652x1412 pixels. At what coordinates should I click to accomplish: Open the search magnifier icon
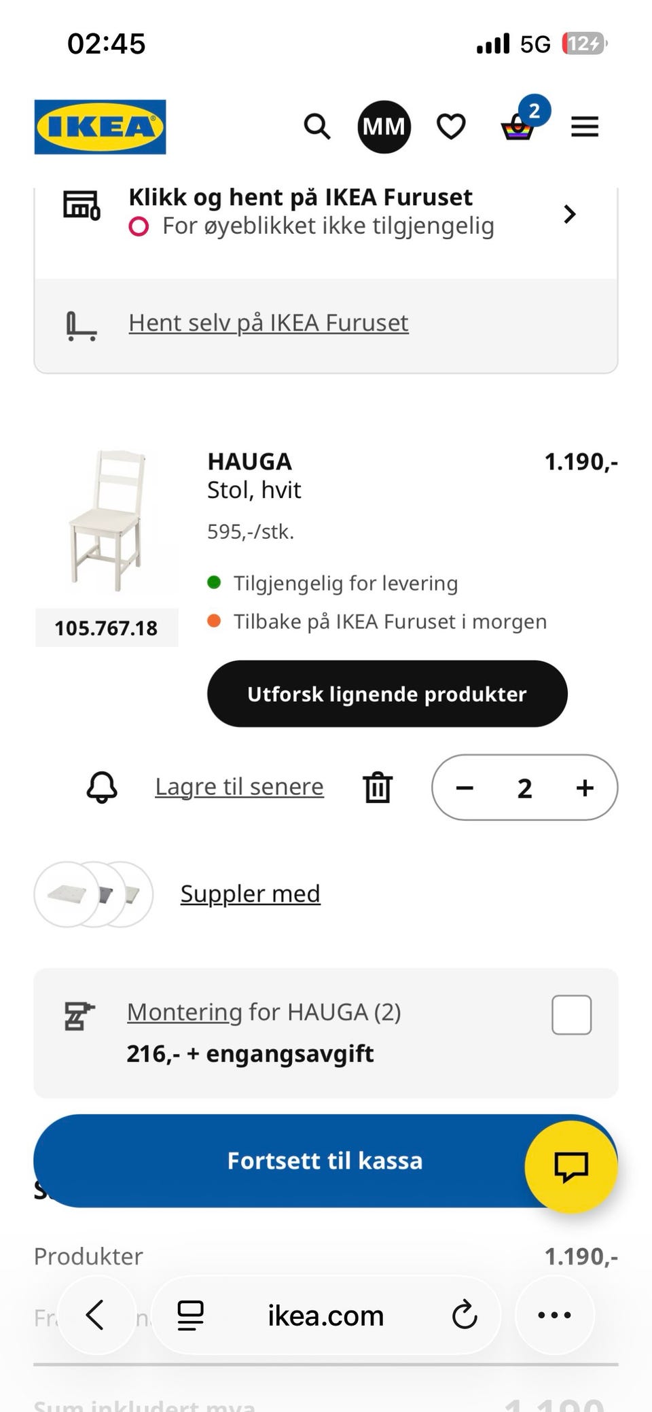click(316, 126)
